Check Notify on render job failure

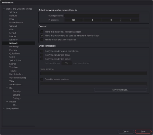point(42,59)
